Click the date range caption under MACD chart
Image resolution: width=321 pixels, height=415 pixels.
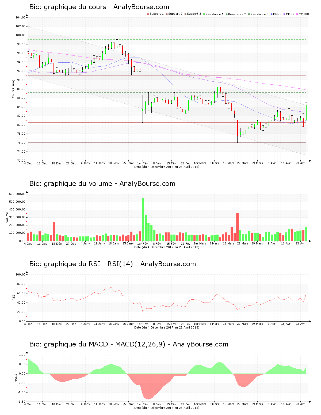coord(167,408)
